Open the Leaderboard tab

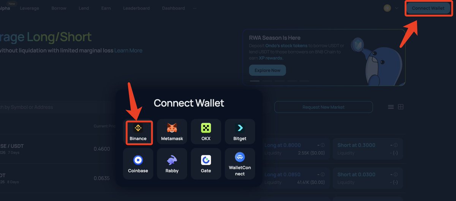136,8
